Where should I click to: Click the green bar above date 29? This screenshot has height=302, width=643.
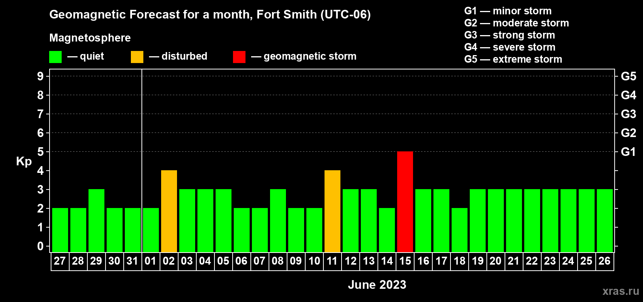pyautogui.click(x=96, y=220)
